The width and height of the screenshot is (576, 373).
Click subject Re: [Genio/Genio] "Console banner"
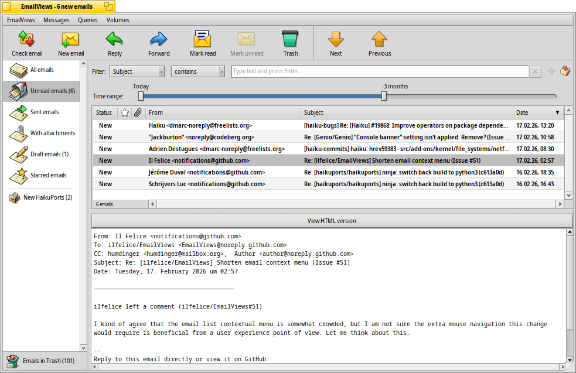tap(407, 137)
